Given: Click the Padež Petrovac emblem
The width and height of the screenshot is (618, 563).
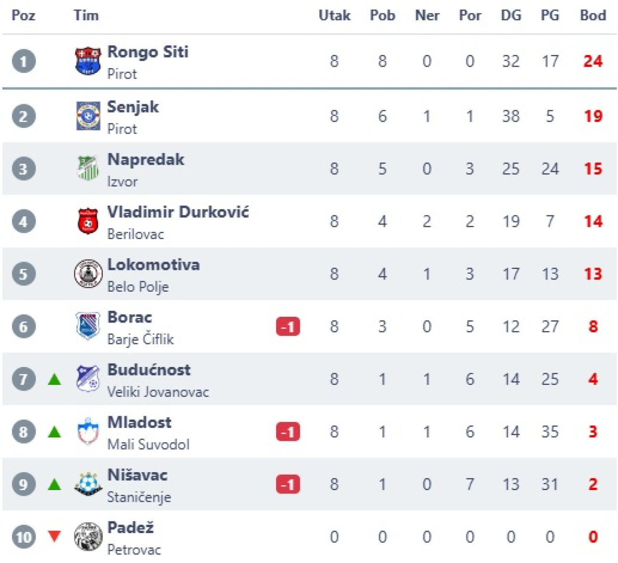Looking at the screenshot, I should pyautogui.click(x=88, y=536).
